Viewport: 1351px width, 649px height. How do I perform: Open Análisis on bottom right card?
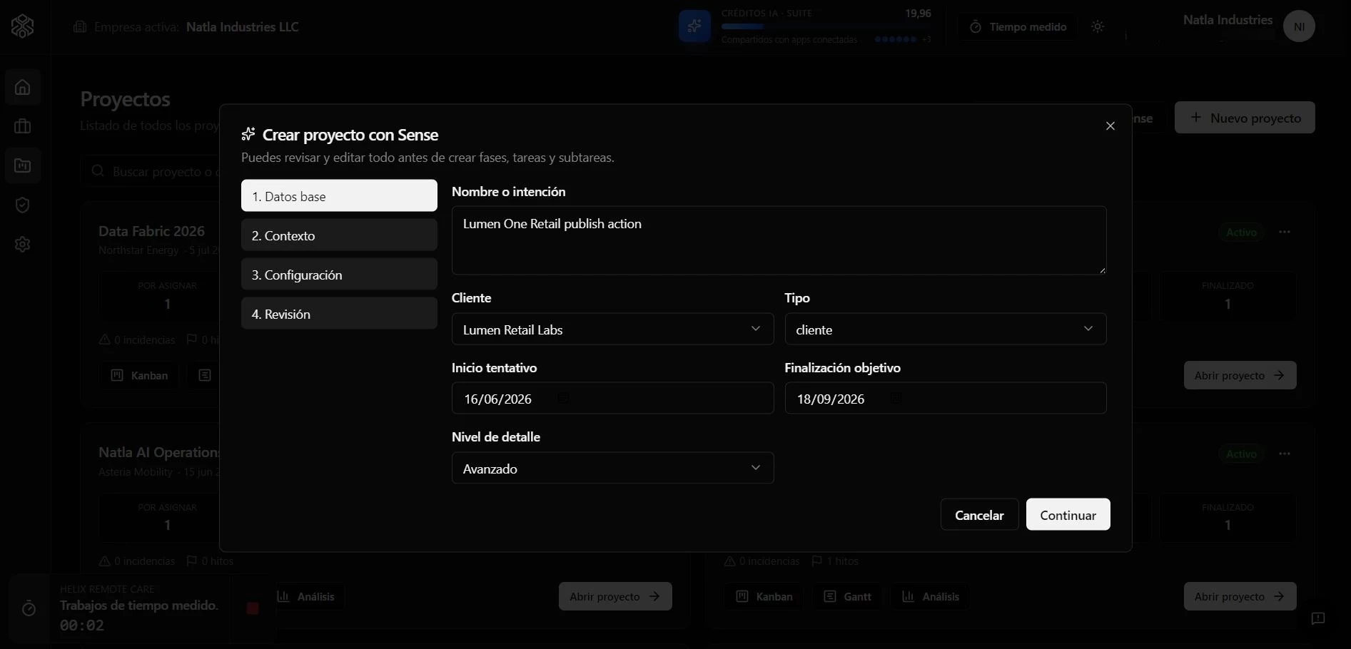[930, 596]
